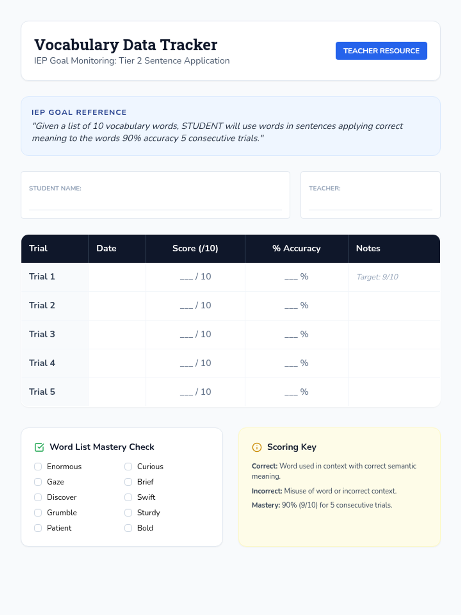Enable the Swift checkbox
The height and width of the screenshot is (615, 461).
pyautogui.click(x=128, y=497)
